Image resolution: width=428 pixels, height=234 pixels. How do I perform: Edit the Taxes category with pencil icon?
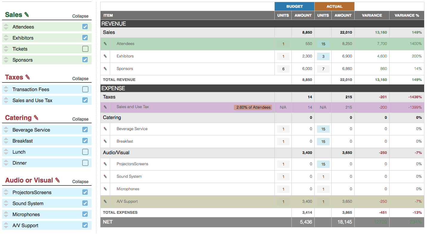[x=28, y=77]
